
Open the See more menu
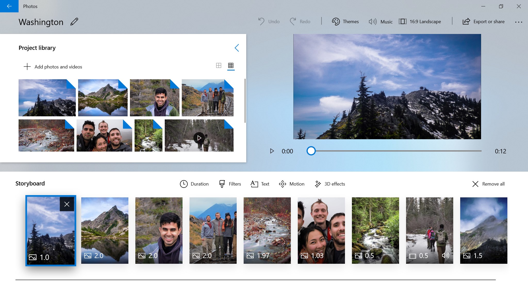[x=518, y=22]
